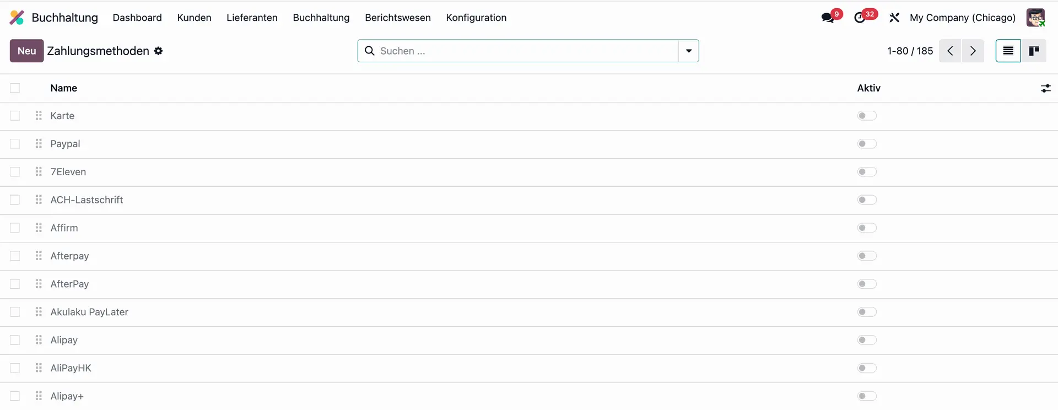Open the Kunden menu
This screenshot has width=1058, height=410.
click(194, 18)
